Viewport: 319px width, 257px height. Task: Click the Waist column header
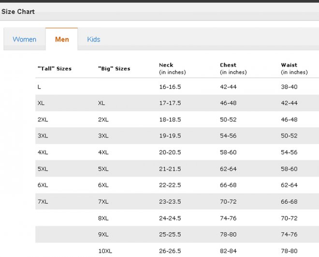[x=289, y=65]
